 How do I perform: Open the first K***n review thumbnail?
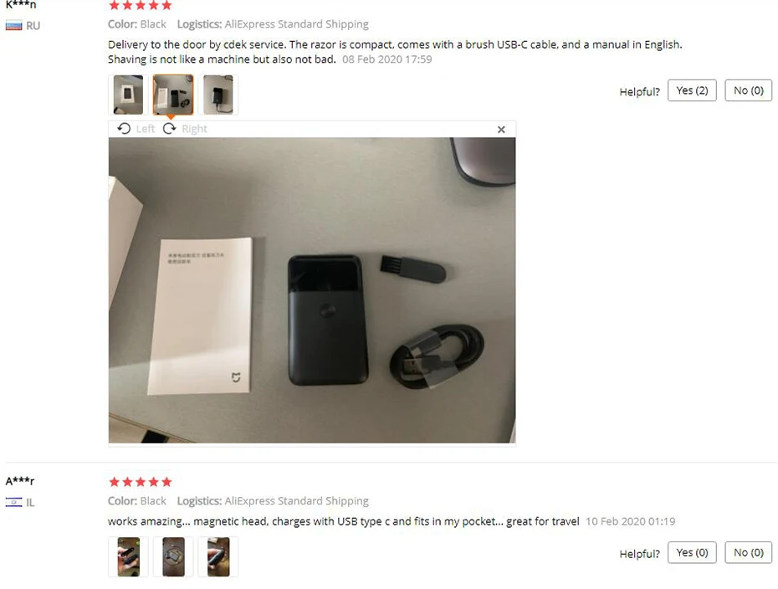[x=128, y=95]
